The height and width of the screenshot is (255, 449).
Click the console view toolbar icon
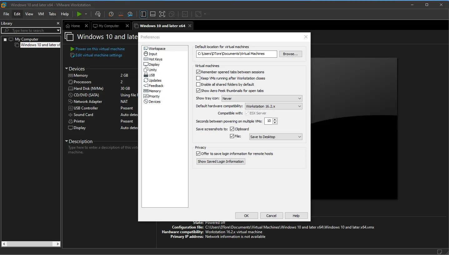(185, 14)
